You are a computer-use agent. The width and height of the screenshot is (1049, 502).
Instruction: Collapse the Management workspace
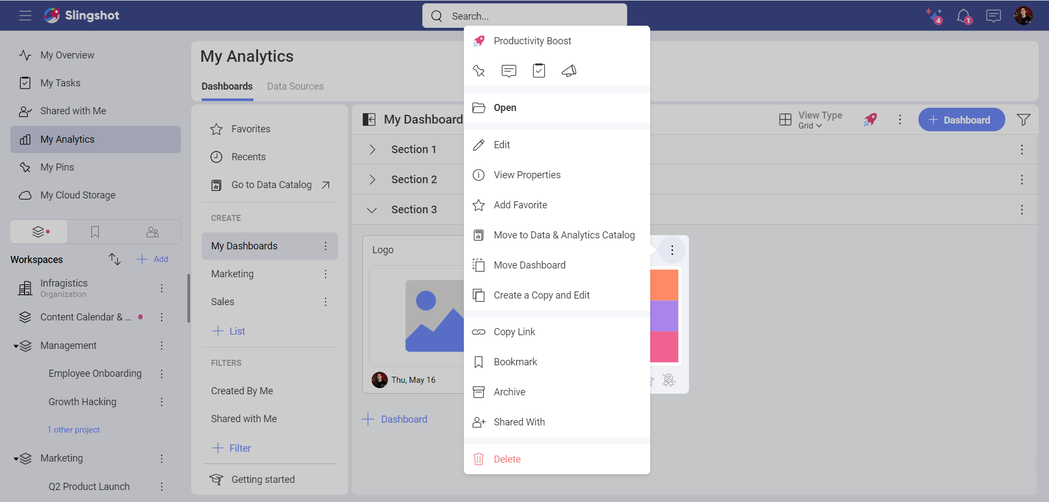pos(16,346)
